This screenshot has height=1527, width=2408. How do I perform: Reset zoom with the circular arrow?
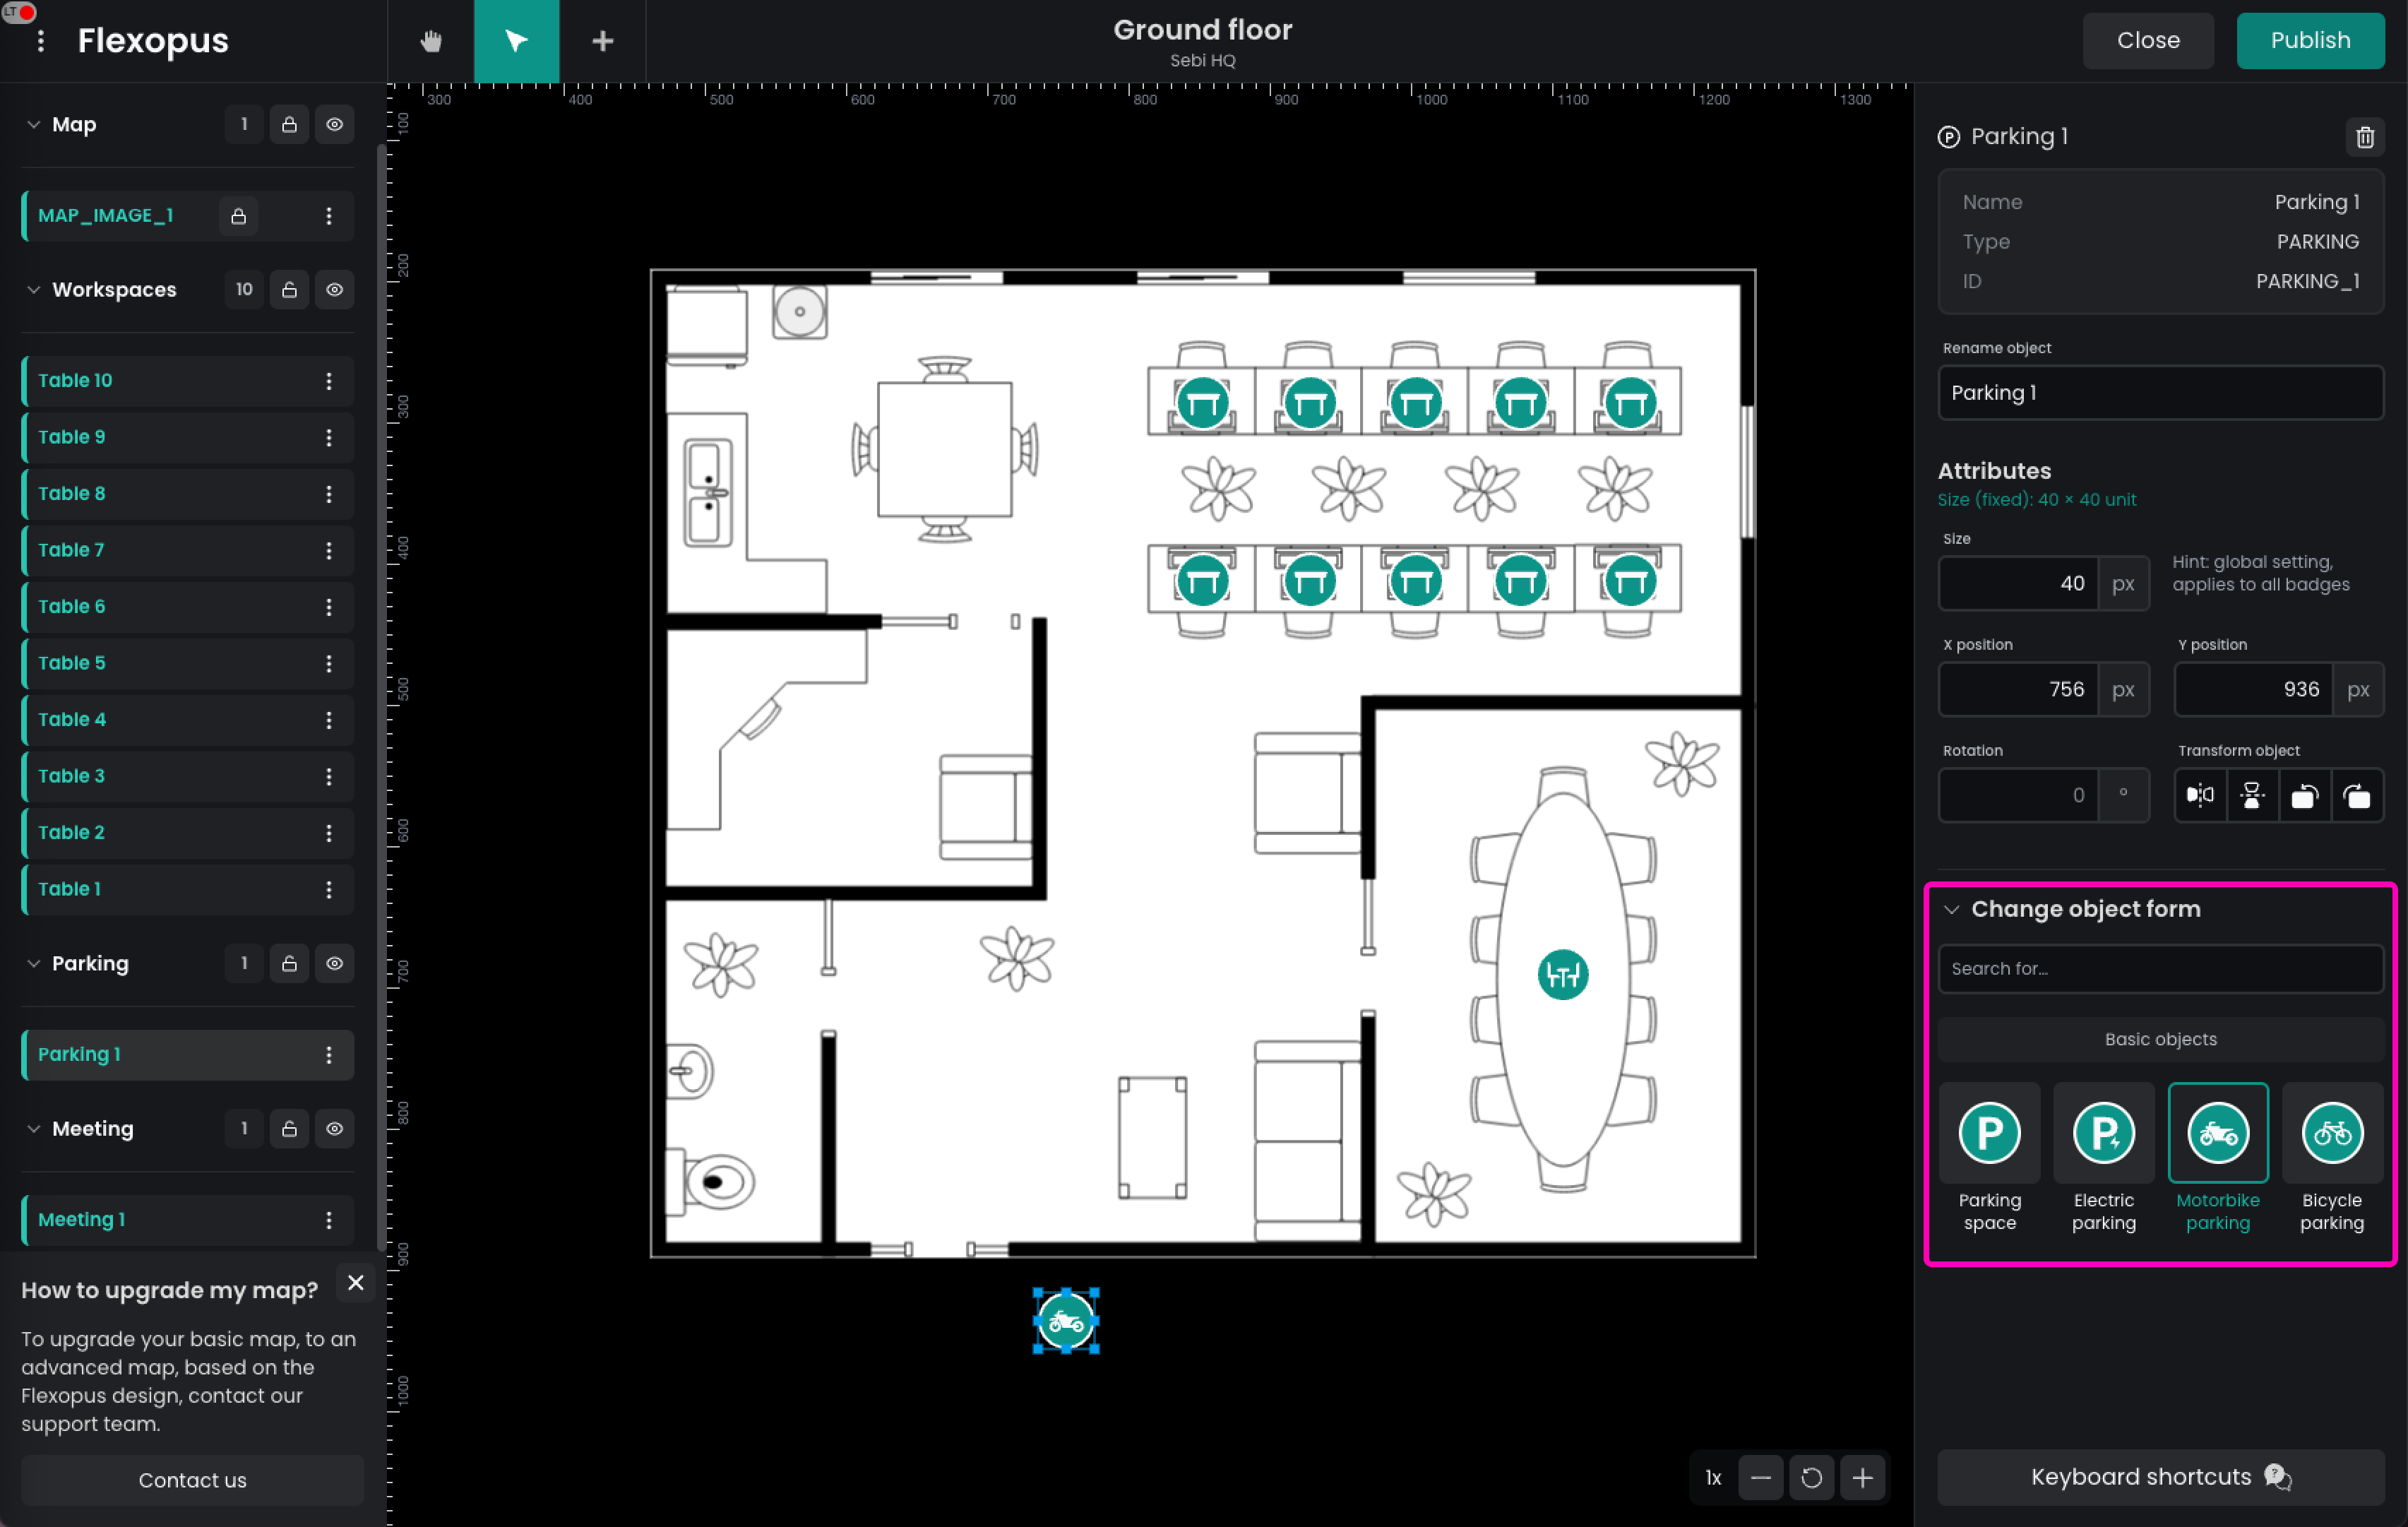tap(1811, 1477)
